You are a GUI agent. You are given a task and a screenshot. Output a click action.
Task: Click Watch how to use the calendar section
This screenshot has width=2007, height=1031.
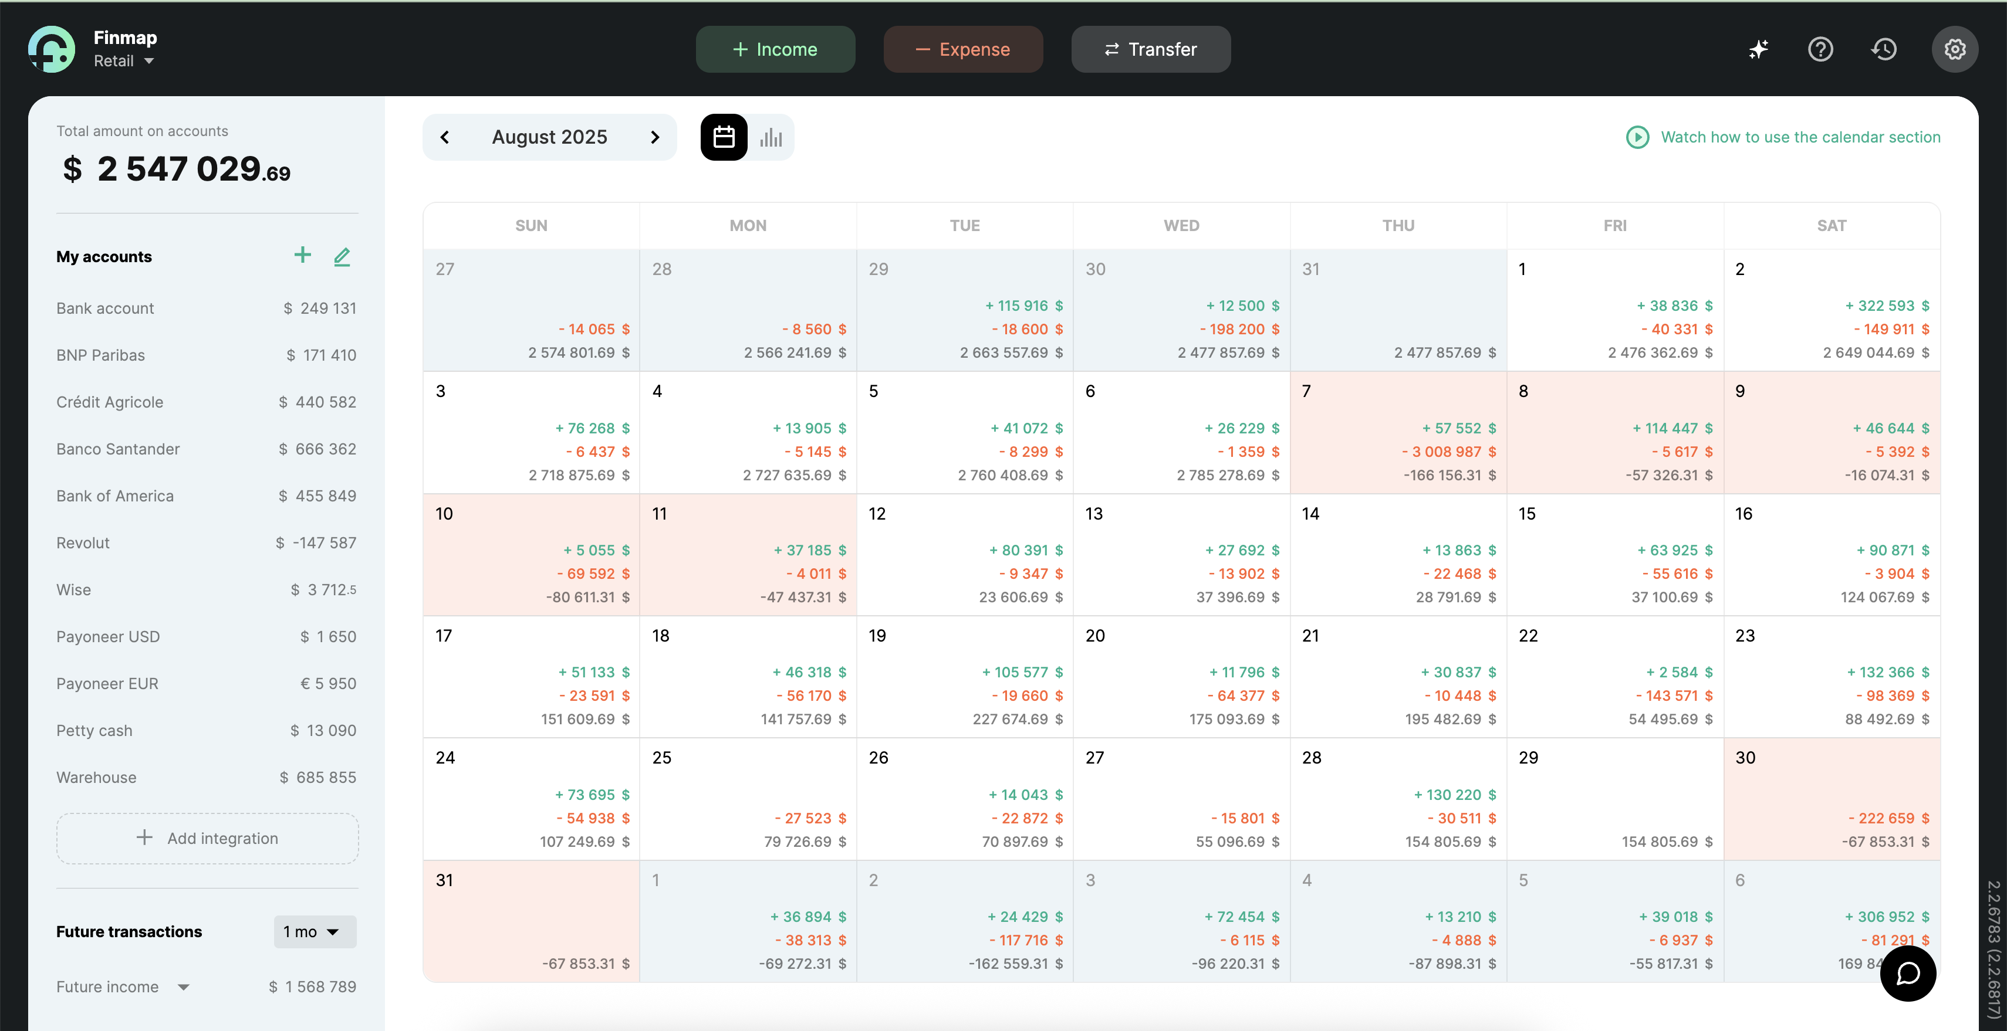(1800, 137)
